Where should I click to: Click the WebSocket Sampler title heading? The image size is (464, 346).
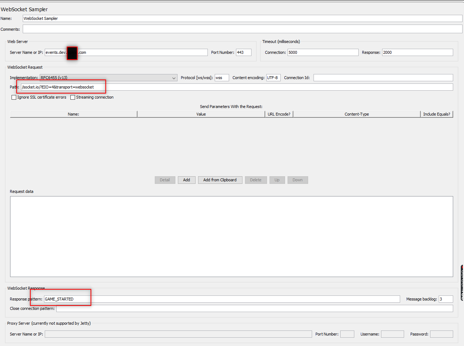coord(24,9)
